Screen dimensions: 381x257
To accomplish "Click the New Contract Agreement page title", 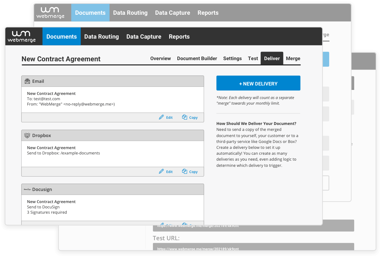I will click(x=61, y=59).
